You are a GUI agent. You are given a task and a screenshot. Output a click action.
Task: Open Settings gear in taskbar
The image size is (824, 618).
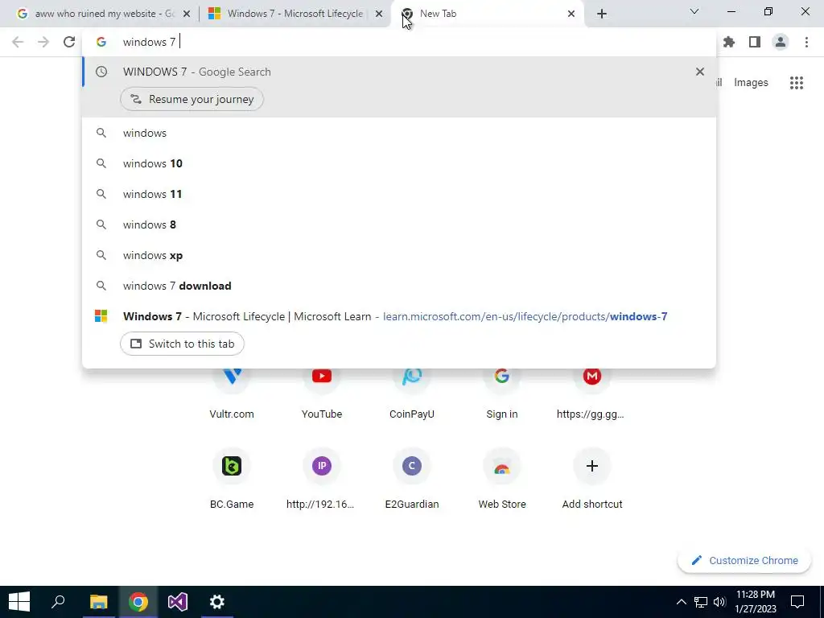pyautogui.click(x=217, y=602)
